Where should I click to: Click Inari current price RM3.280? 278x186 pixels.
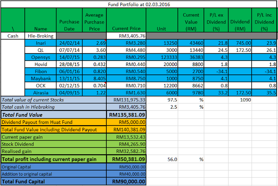click(x=126, y=43)
